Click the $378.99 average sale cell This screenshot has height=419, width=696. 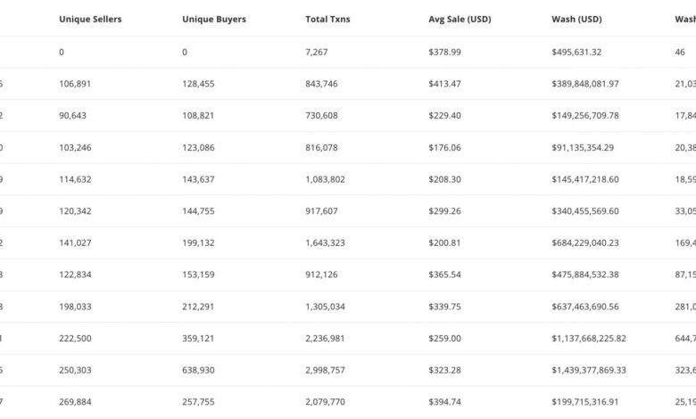(444, 52)
